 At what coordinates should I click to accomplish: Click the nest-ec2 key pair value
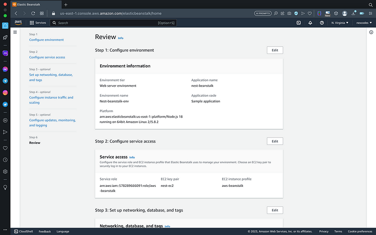coord(167,186)
